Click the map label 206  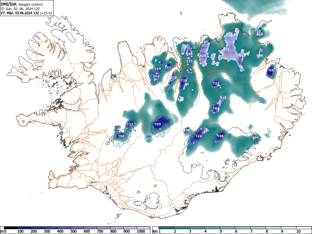point(187,130)
